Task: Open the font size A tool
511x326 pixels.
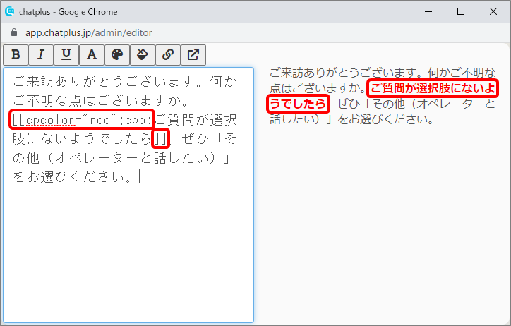Action: pos(92,55)
